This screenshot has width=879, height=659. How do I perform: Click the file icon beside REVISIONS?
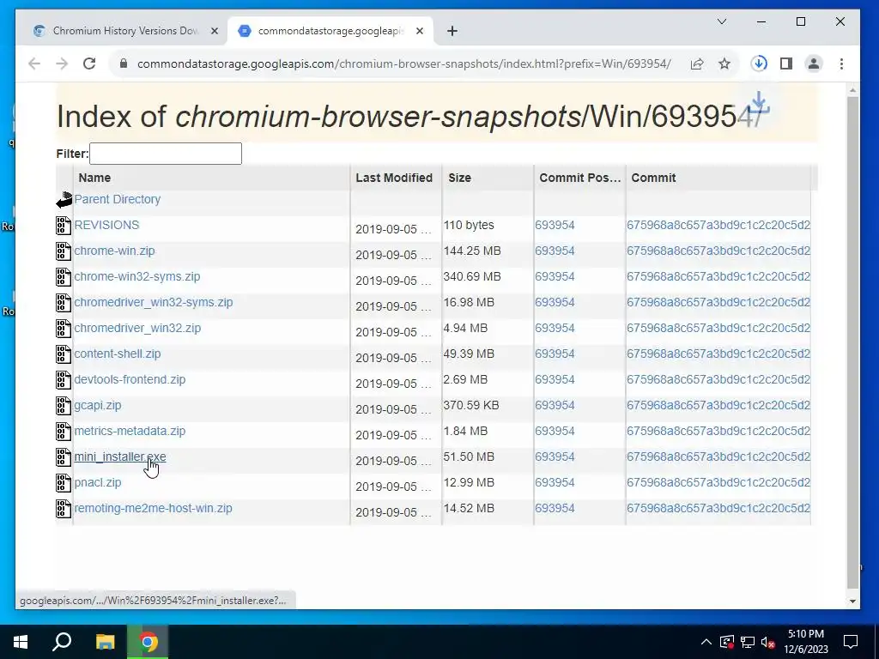pyautogui.click(x=64, y=226)
